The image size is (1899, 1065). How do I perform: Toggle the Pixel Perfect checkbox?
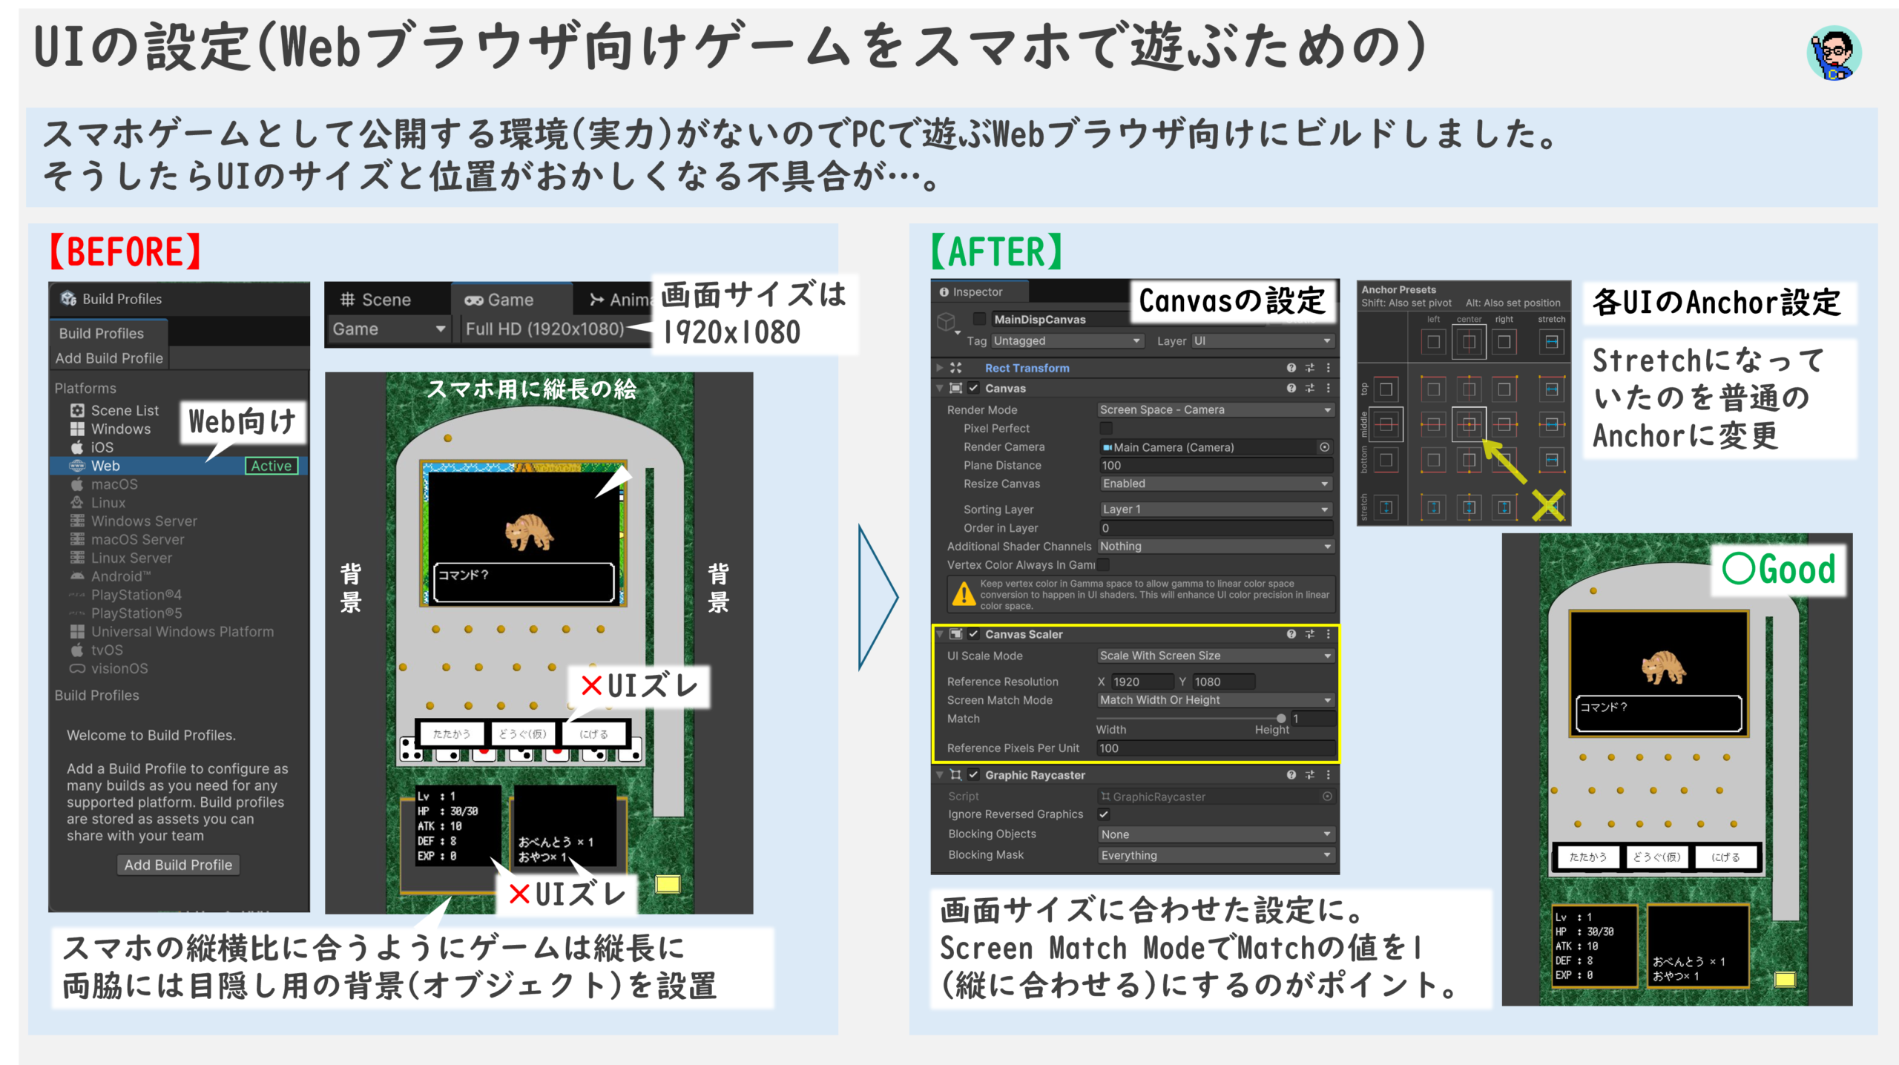[1106, 429]
